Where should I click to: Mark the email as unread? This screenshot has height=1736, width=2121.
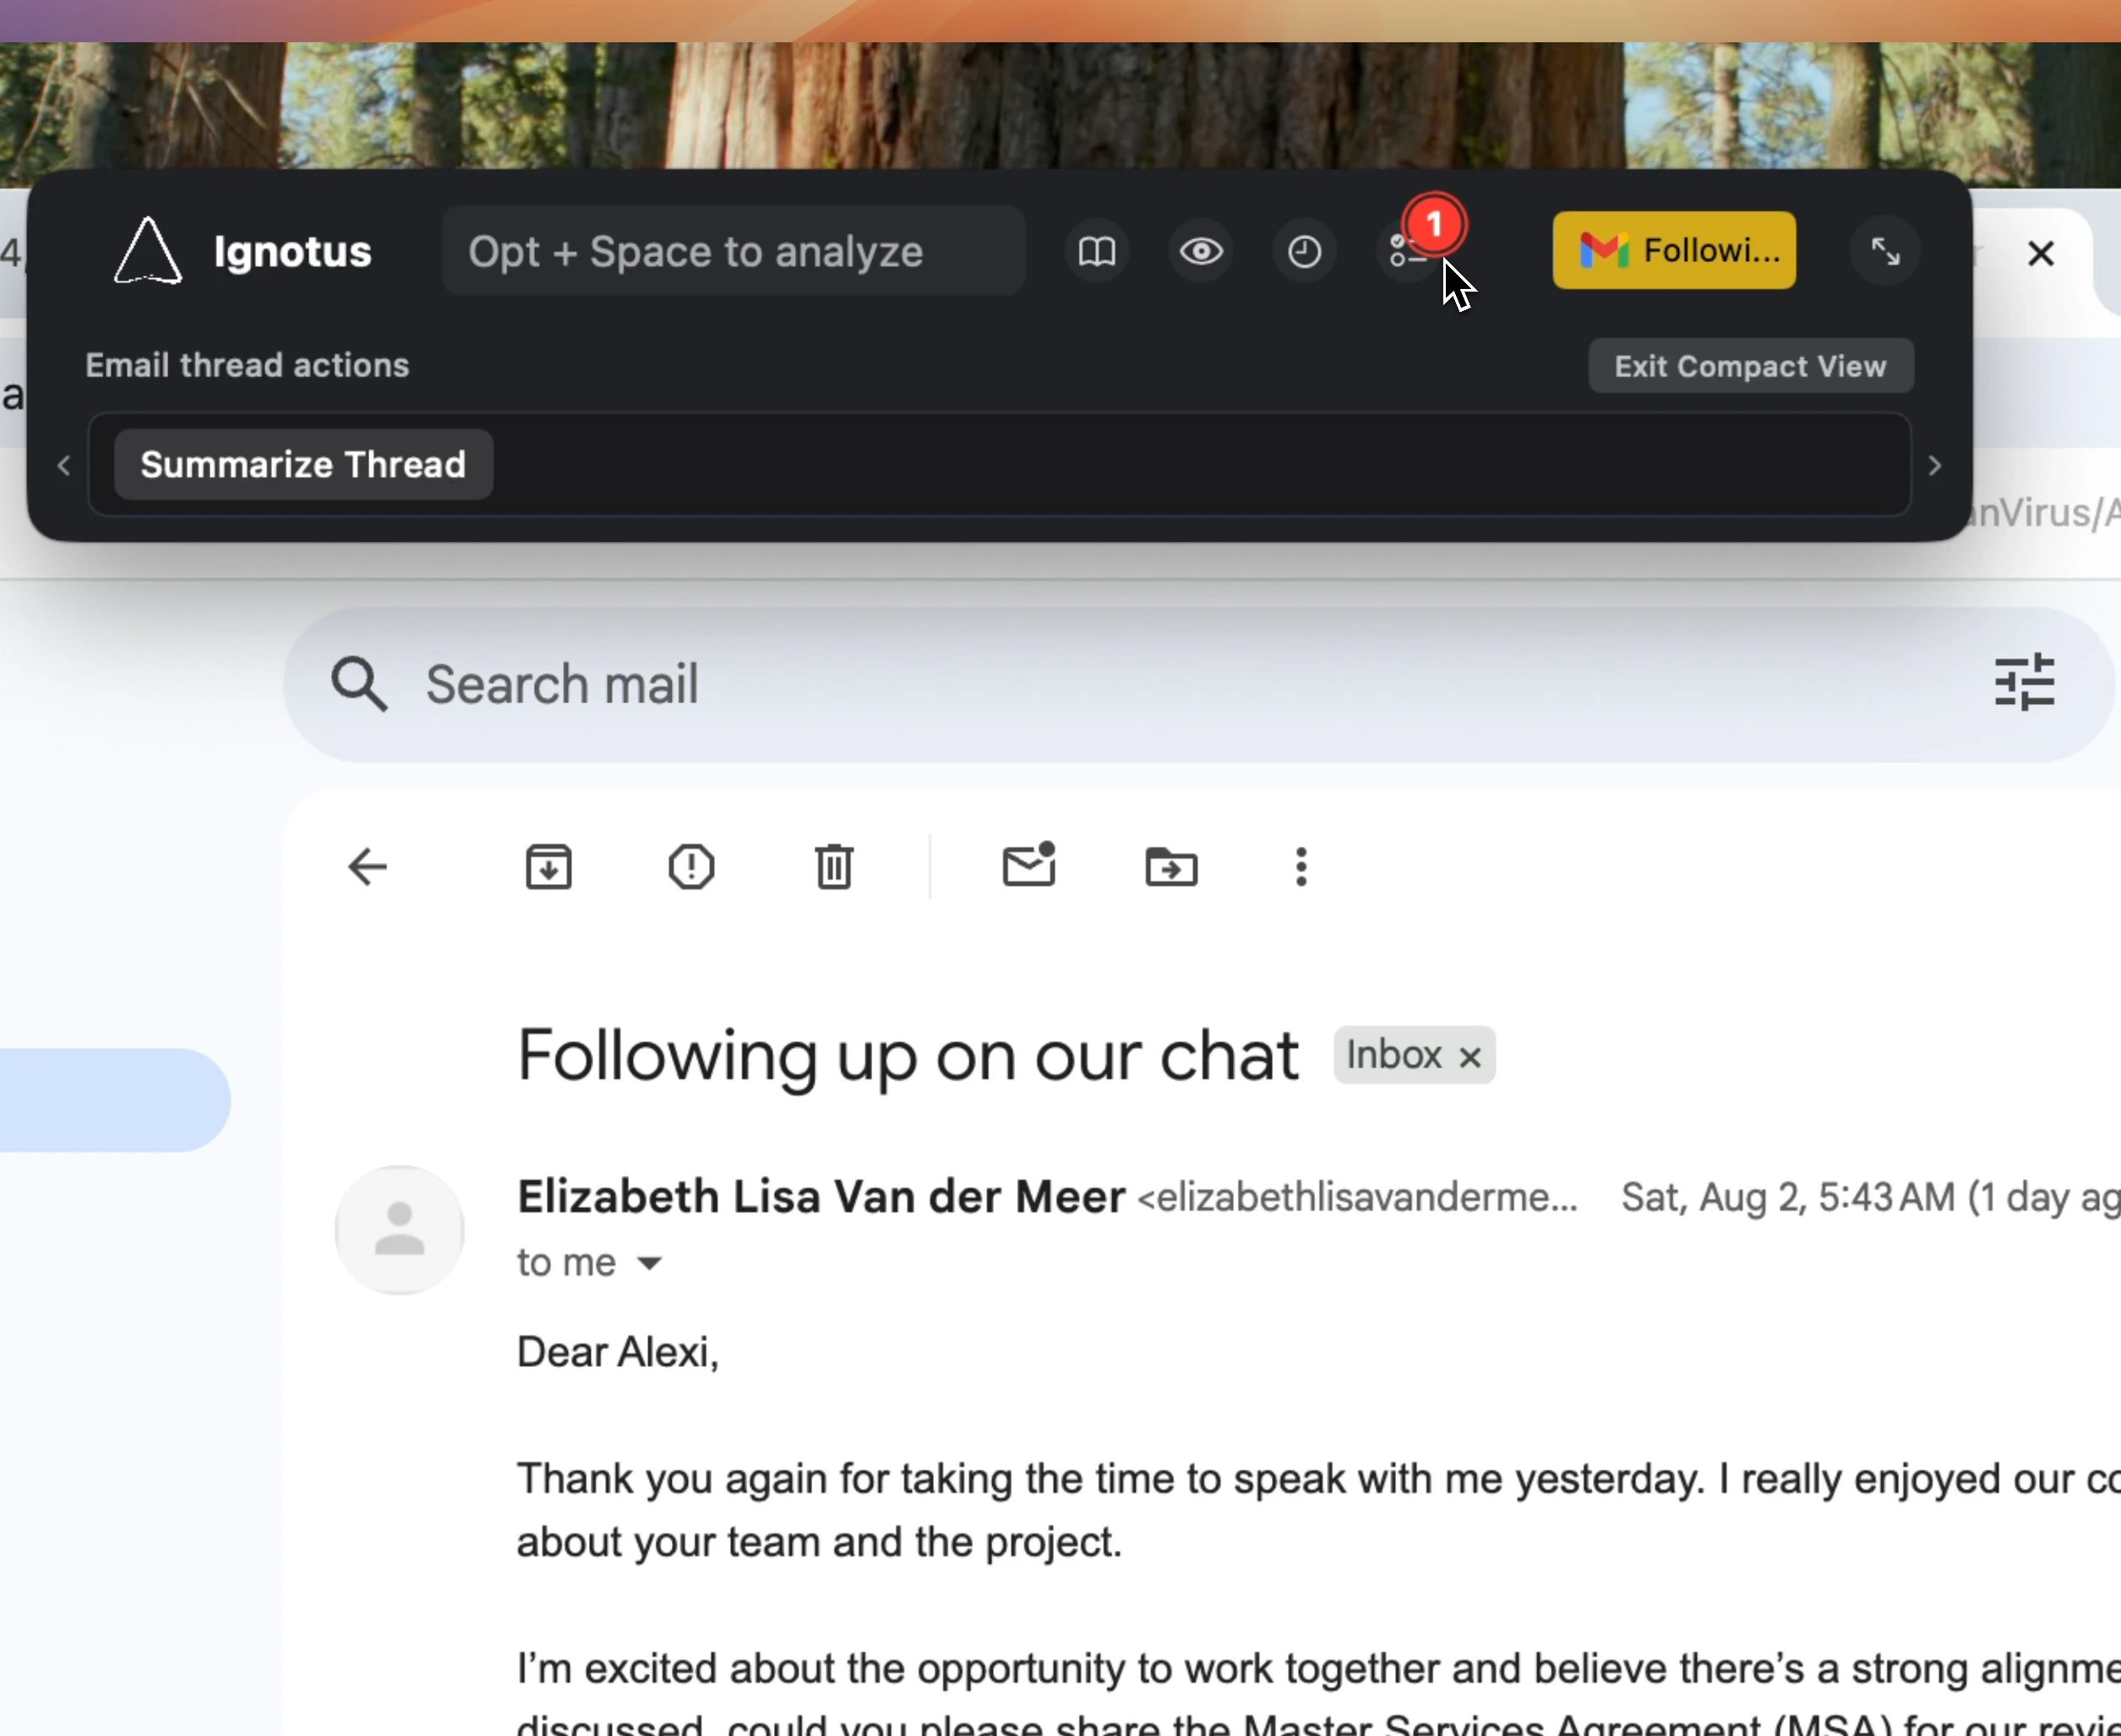[x=1028, y=866]
